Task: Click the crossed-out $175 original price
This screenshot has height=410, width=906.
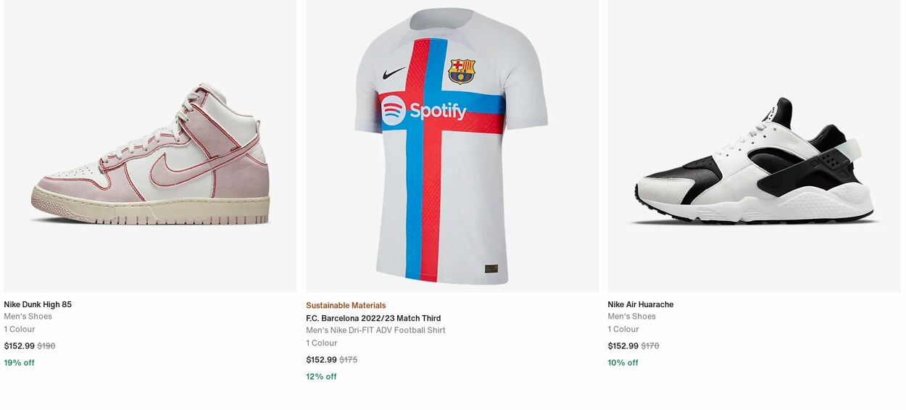Action: pos(349,360)
